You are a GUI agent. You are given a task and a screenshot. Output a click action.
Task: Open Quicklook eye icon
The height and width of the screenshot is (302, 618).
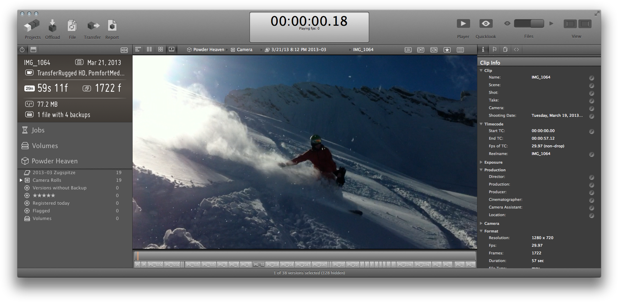[x=486, y=24]
